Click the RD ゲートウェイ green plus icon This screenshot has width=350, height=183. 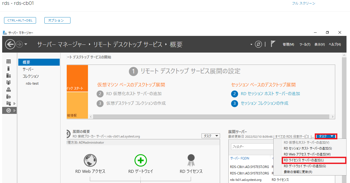point(140,160)
